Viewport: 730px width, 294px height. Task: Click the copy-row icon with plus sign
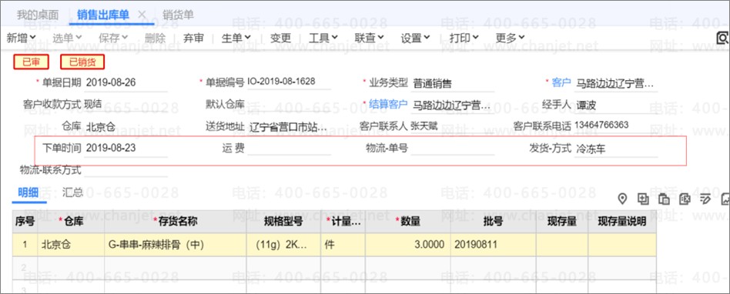[x=643, y=199]
